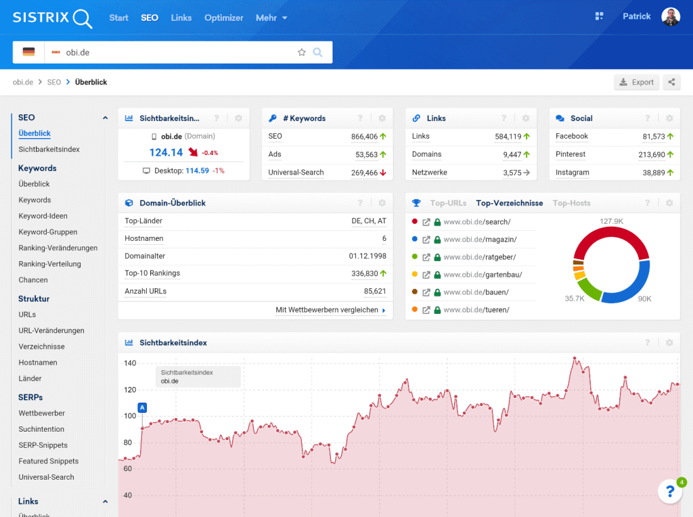Select Start in the top navigation

pyautogui.click(x=118, y=18)
